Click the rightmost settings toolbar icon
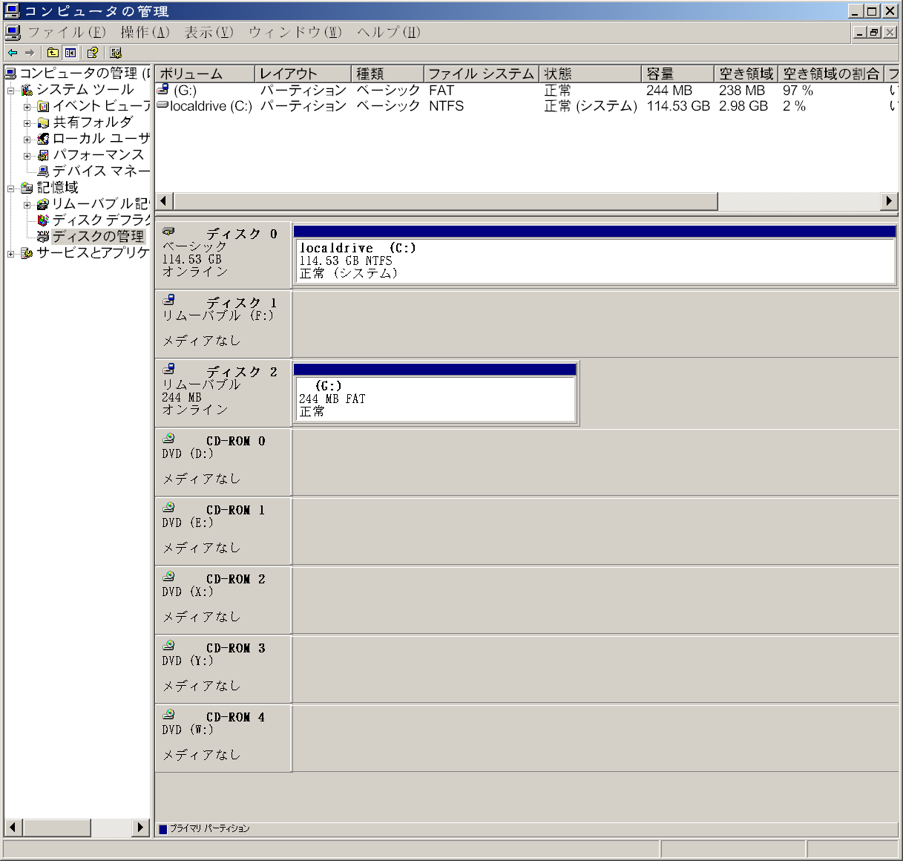 pyautogui.click(x=115, y=53)
